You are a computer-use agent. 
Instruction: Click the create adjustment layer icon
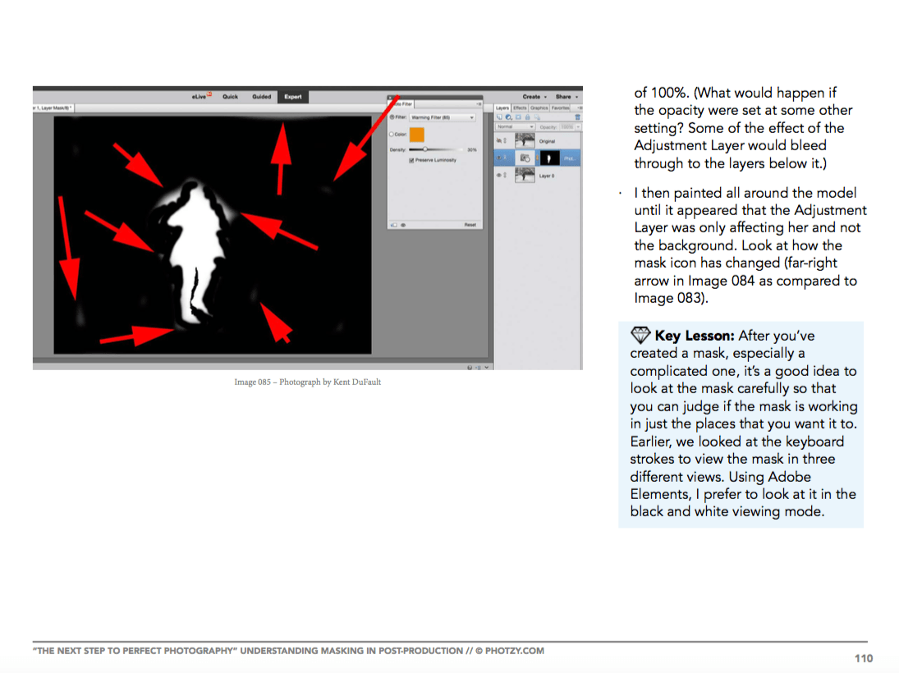click(x=508, y=117)
